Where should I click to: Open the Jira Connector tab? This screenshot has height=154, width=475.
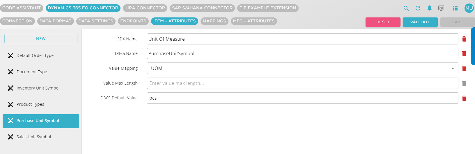point(145,8)
